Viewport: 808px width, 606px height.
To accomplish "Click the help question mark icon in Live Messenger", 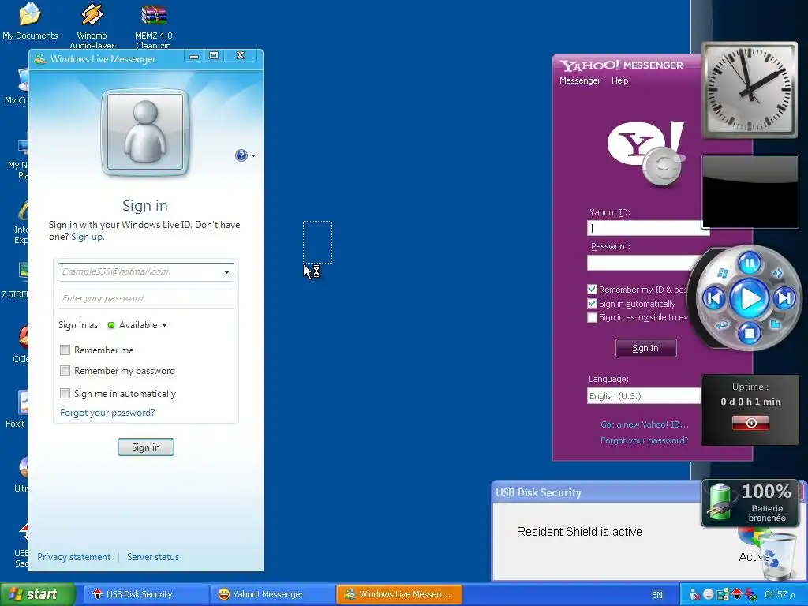I will (241, 155).
